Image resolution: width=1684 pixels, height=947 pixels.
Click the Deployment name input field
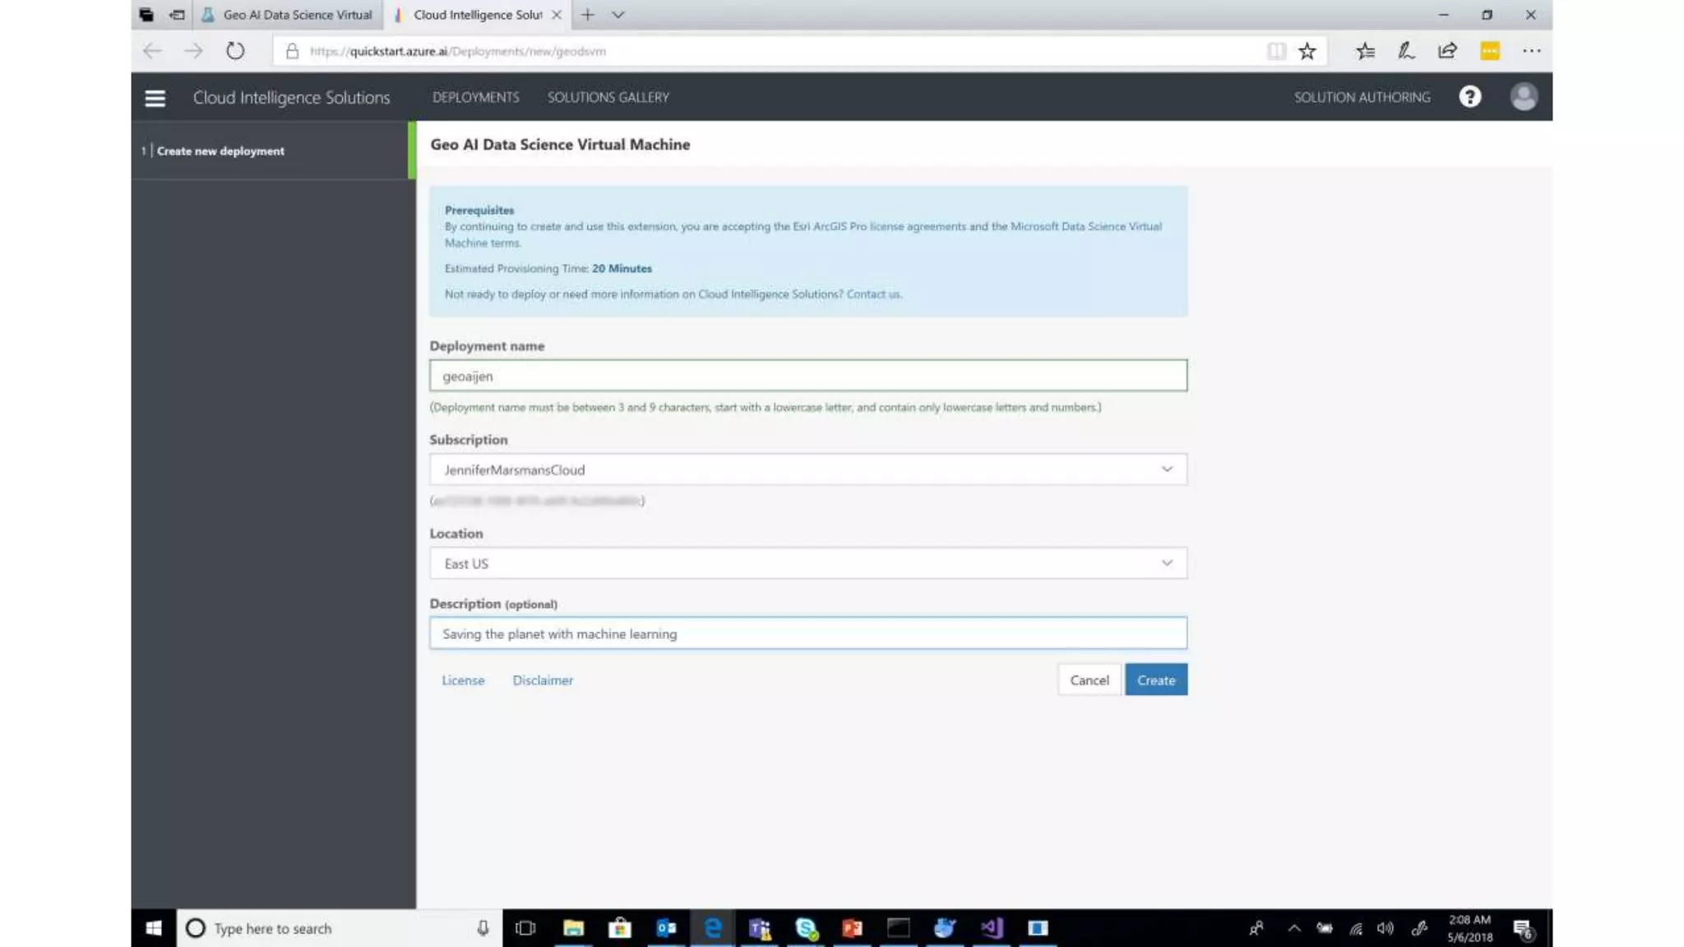pyautogui.click(x=807, y=376)
